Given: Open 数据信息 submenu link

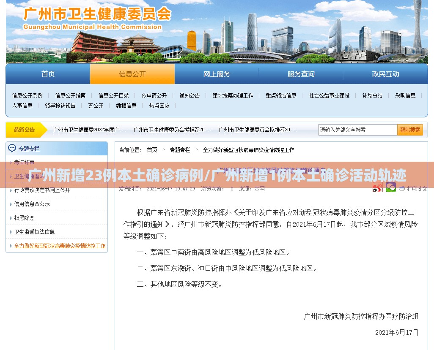Looking at the screenshot, I should pos(126,106).
